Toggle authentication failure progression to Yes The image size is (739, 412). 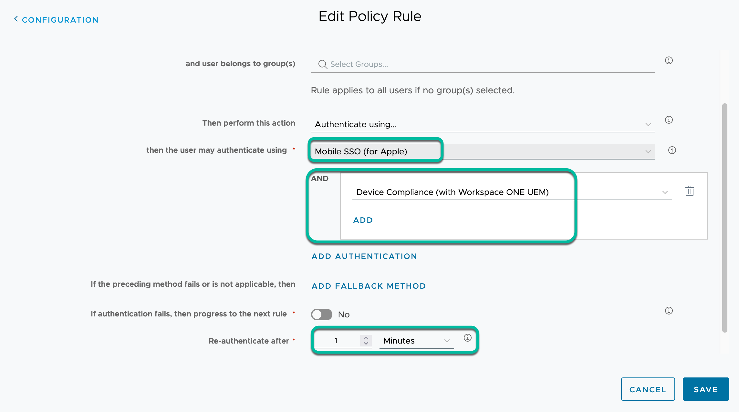tap(321, 314)
